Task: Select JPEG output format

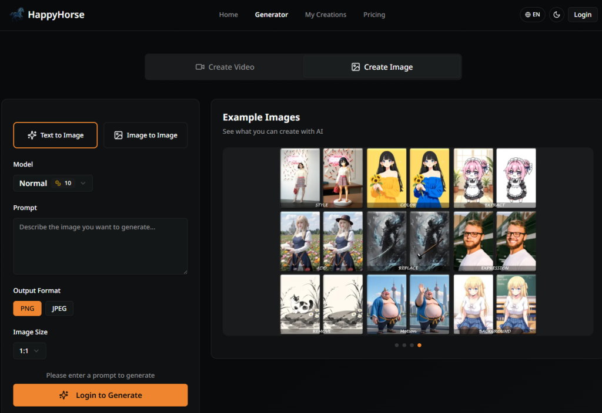Action: 59,309
